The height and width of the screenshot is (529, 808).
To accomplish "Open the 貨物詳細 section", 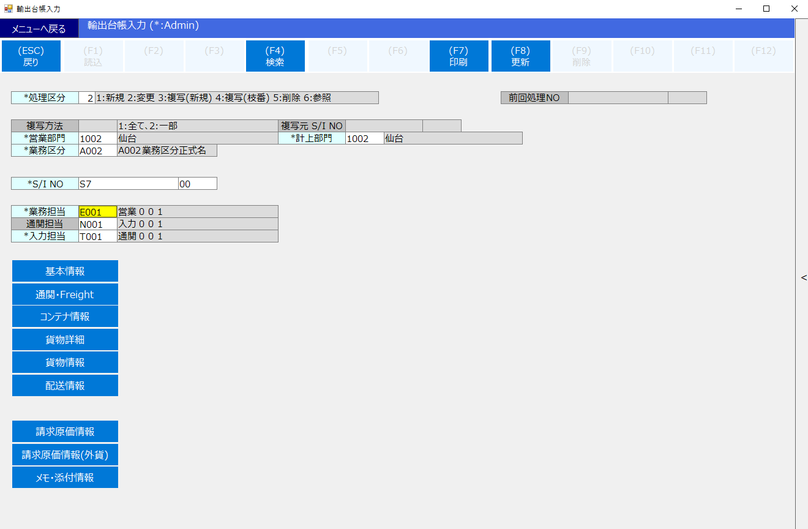I will point(65,340).
